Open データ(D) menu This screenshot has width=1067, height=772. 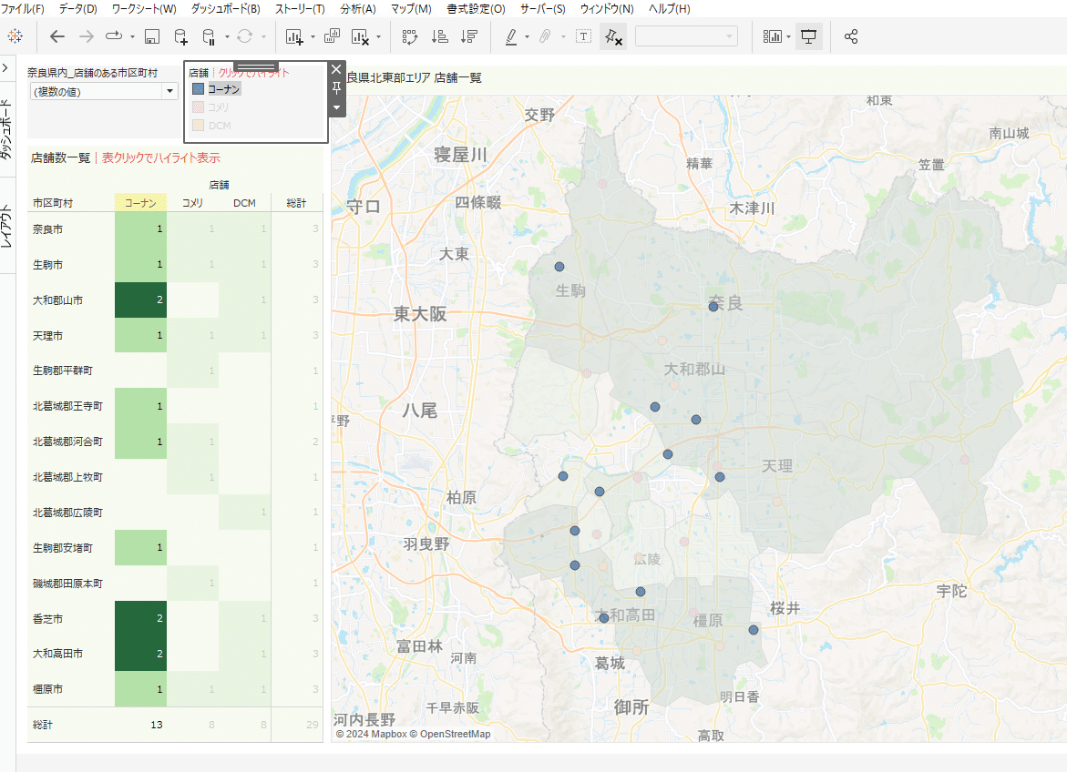coord(78,8)
